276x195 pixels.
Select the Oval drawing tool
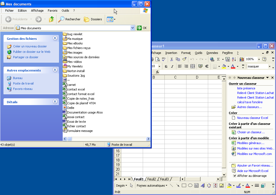click(x=190, y=186)
